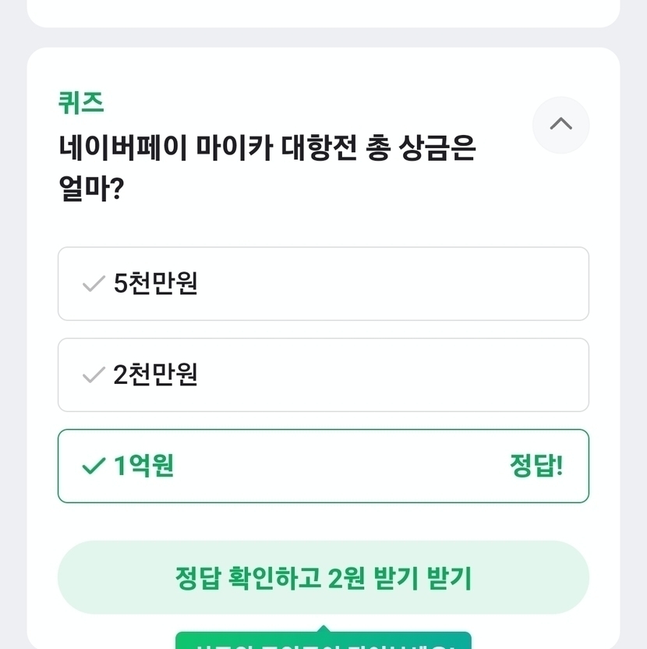Tap the green 퀴즈 heading label
The height and width of the screenshot is (649, 647).
click(x=80, y=102)
